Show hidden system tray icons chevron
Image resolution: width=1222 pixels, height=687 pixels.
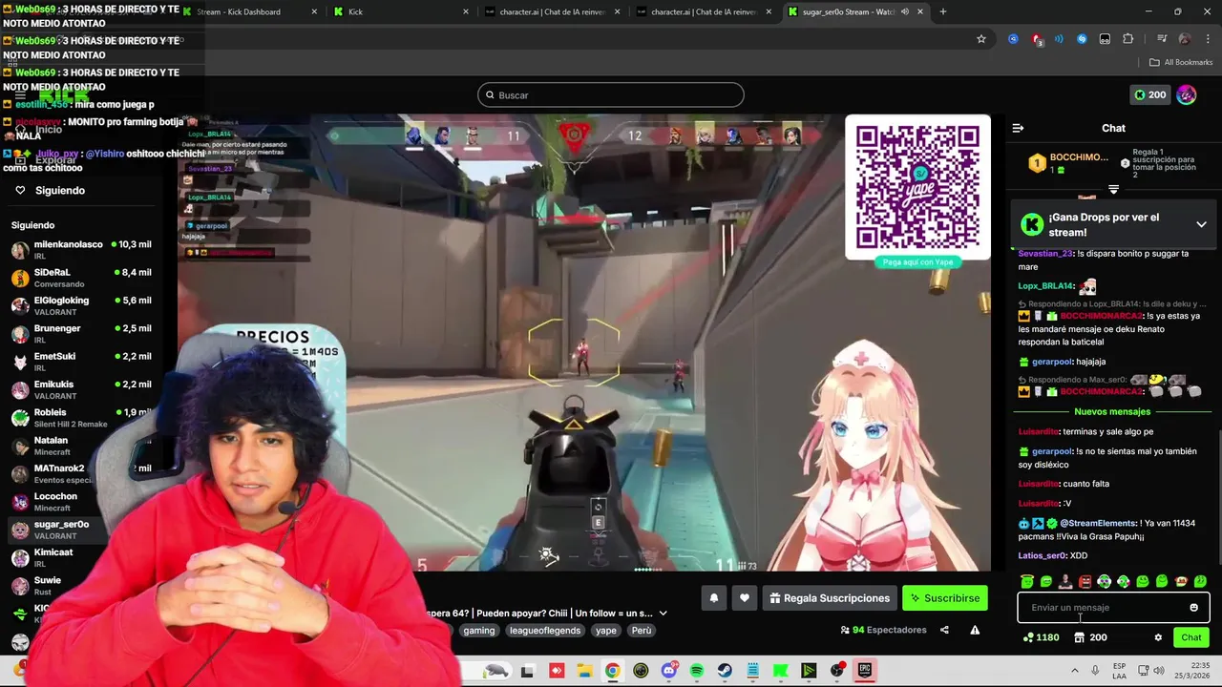tap(1074, 670)
